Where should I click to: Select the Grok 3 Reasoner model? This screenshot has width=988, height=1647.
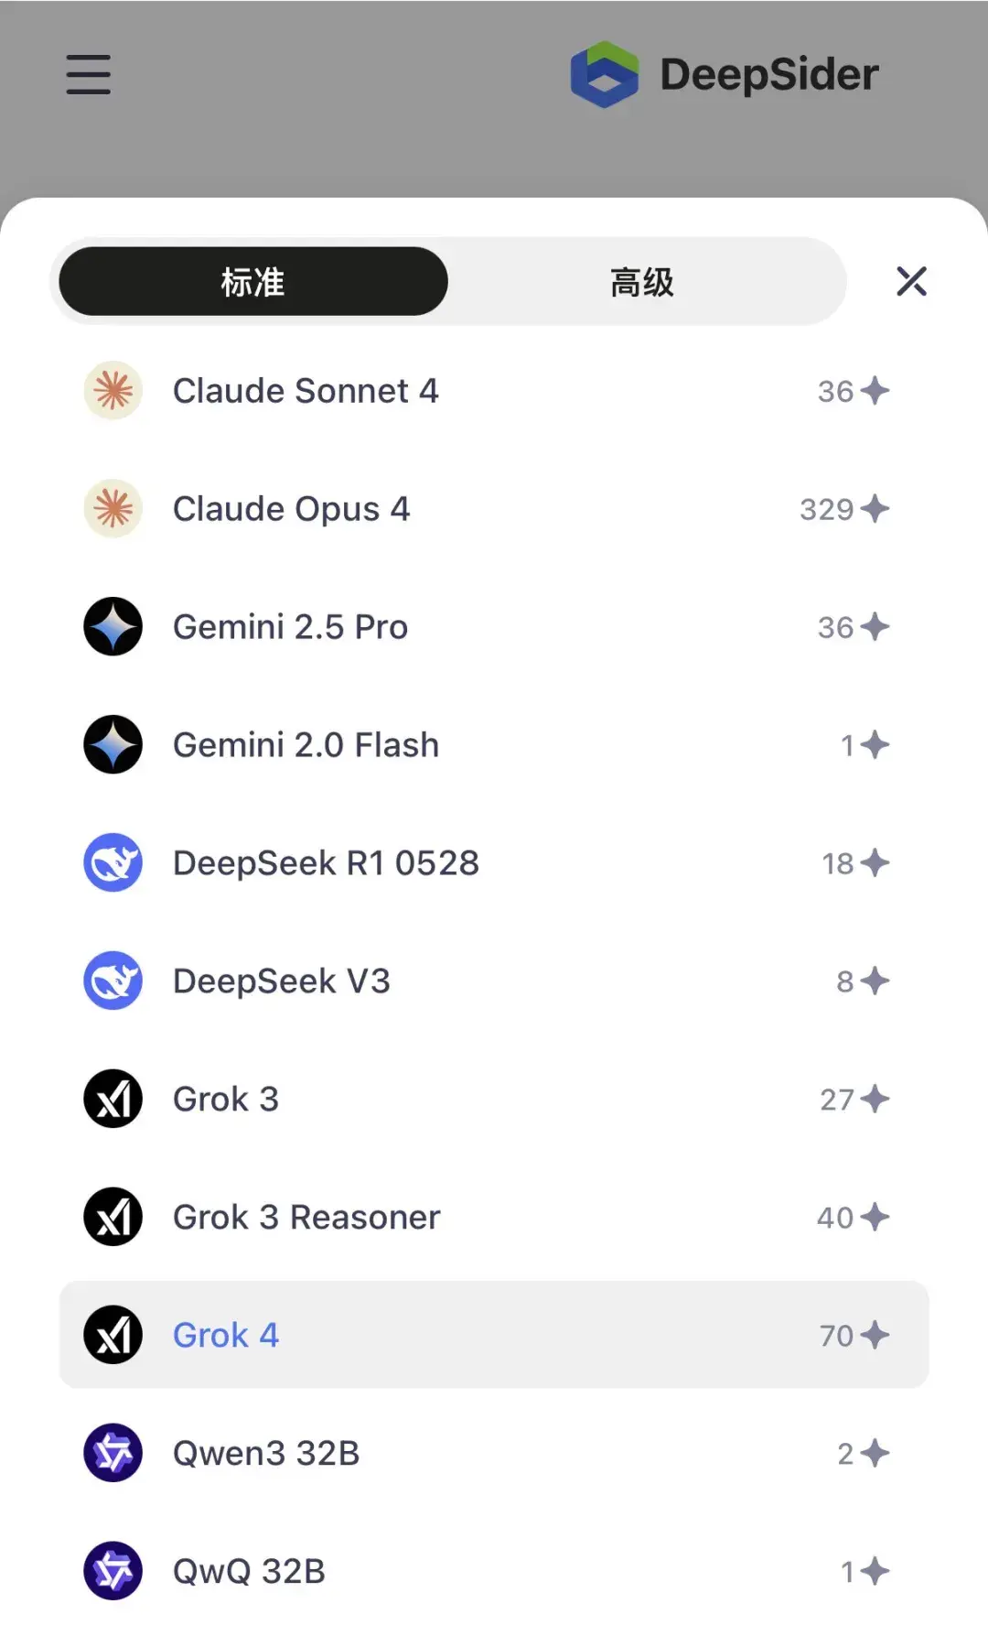(306, 1218)
